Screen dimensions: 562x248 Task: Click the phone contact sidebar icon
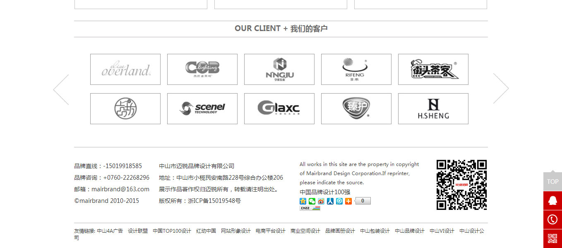point(552,219)
